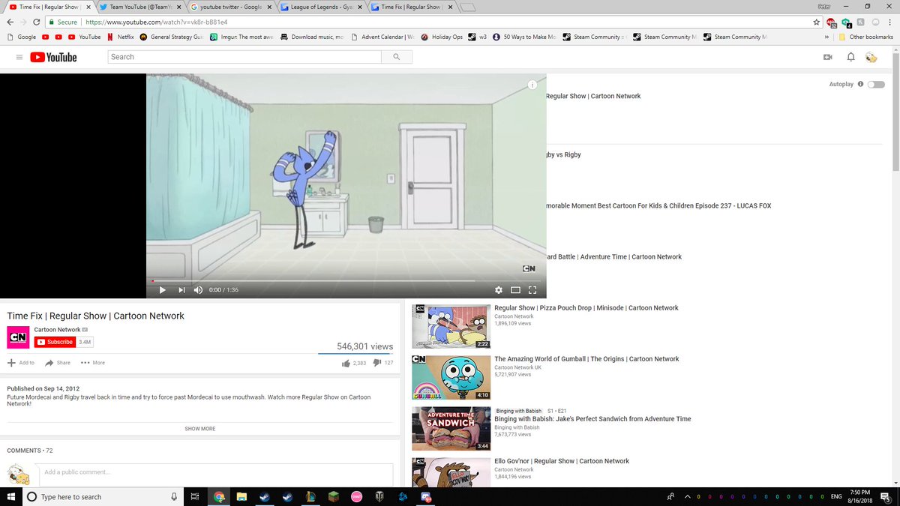Open the upload video camera icon
The width and height of the screenshot is (900, 506).
point(828,57)
